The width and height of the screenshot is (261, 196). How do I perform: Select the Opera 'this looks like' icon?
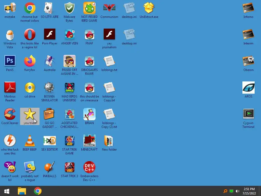coord(30,34)
